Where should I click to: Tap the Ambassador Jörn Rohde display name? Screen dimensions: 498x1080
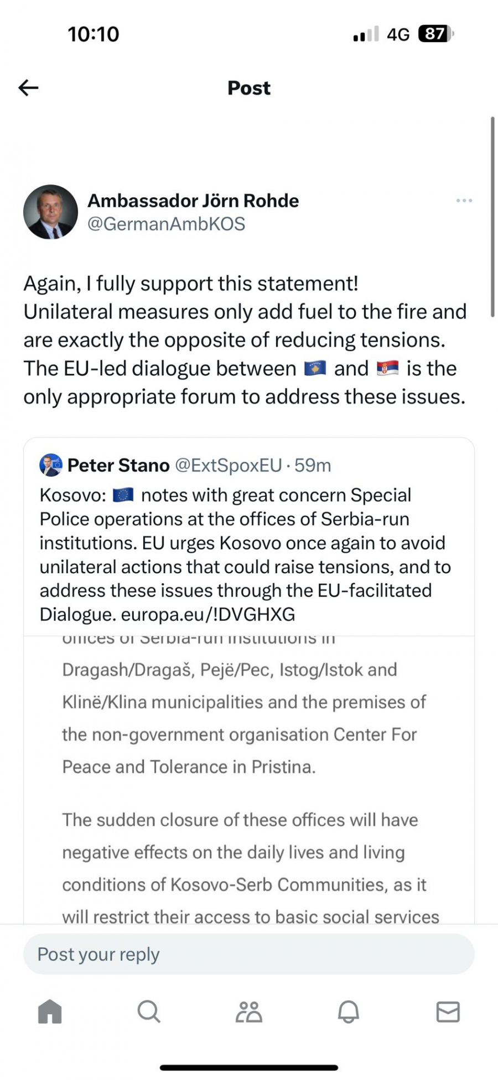click(x=193, y=200)
